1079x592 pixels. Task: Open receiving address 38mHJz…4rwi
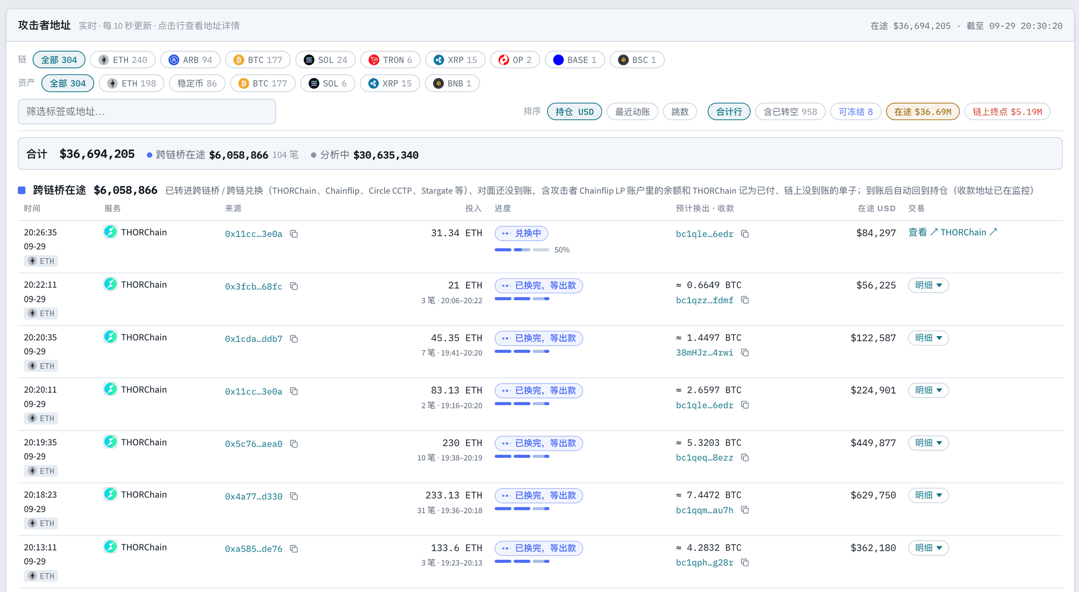click(x=705, y=353)
